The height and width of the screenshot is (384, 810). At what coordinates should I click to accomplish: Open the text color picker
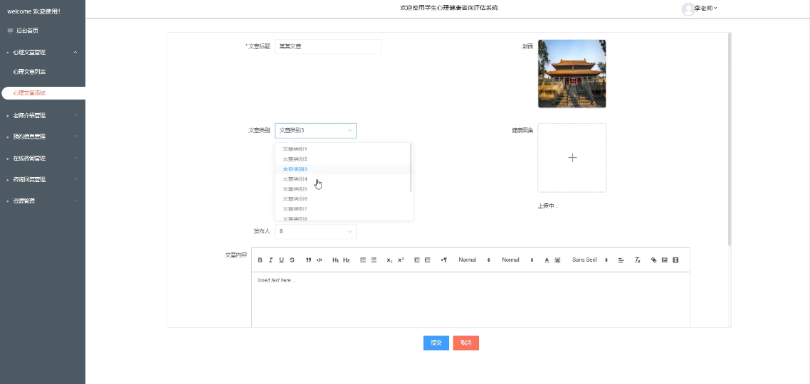tap(547, 260)
